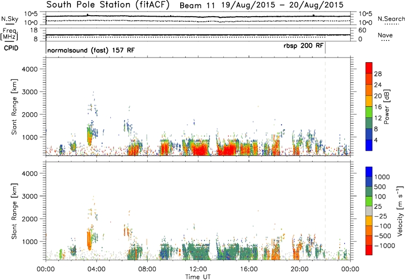The image size is (405, 280).
Task: Click the 'N.Search' legend label
Action: pos(391,19)
